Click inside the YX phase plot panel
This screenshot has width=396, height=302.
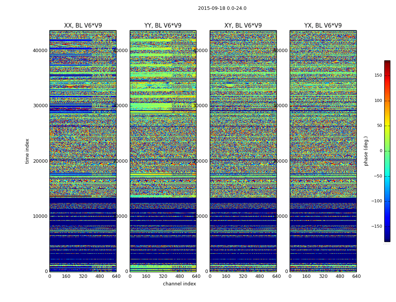pyautogui.click(x=323, y=151)
